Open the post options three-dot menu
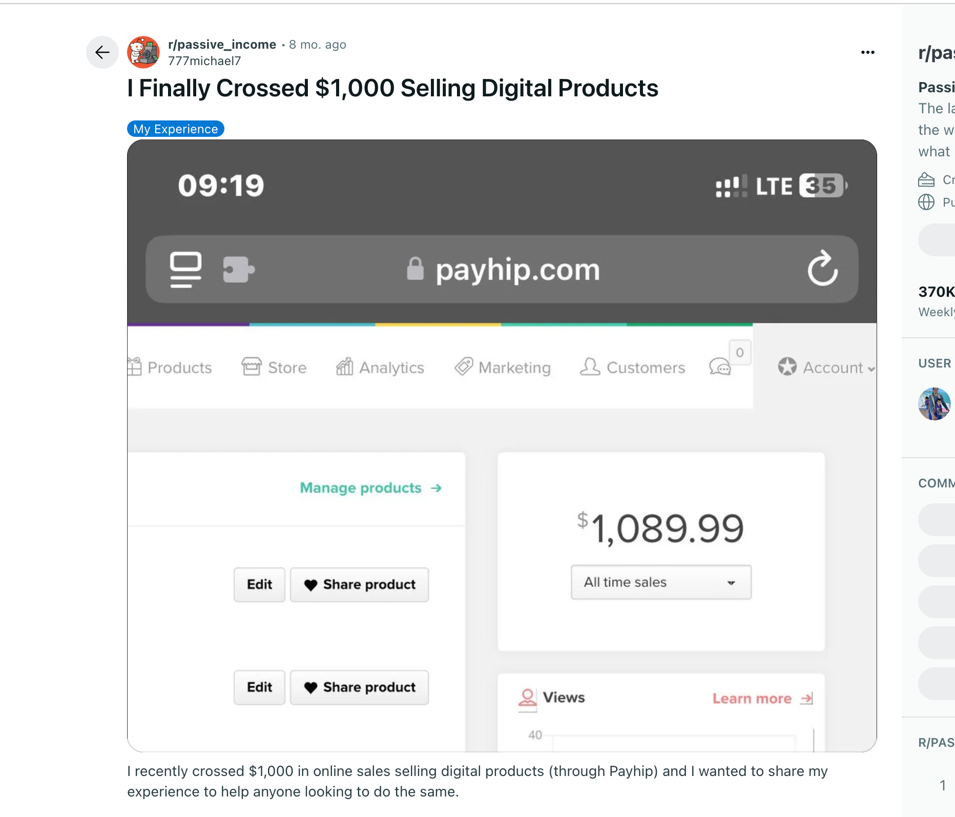Screen dimensions: 955x817 click(867, 52)
